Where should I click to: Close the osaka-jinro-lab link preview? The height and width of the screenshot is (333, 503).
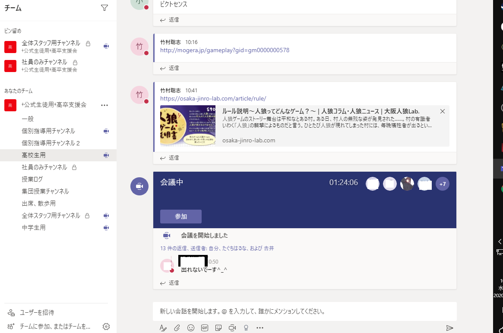[x=442, y=111]
